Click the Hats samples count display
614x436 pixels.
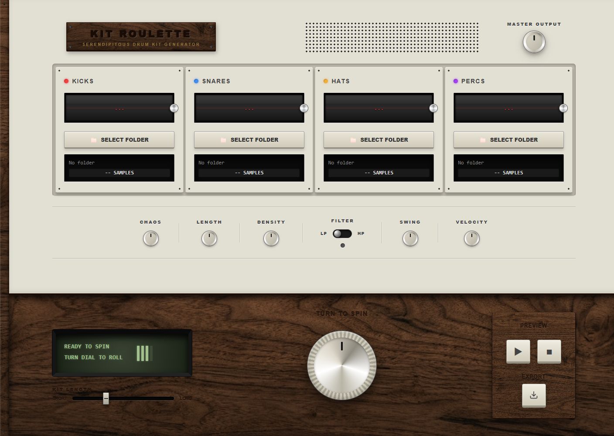pyautogui.click(x=379, y=173)
